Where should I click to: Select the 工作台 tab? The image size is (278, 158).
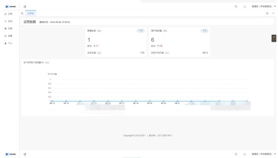(x=30, y=13)
